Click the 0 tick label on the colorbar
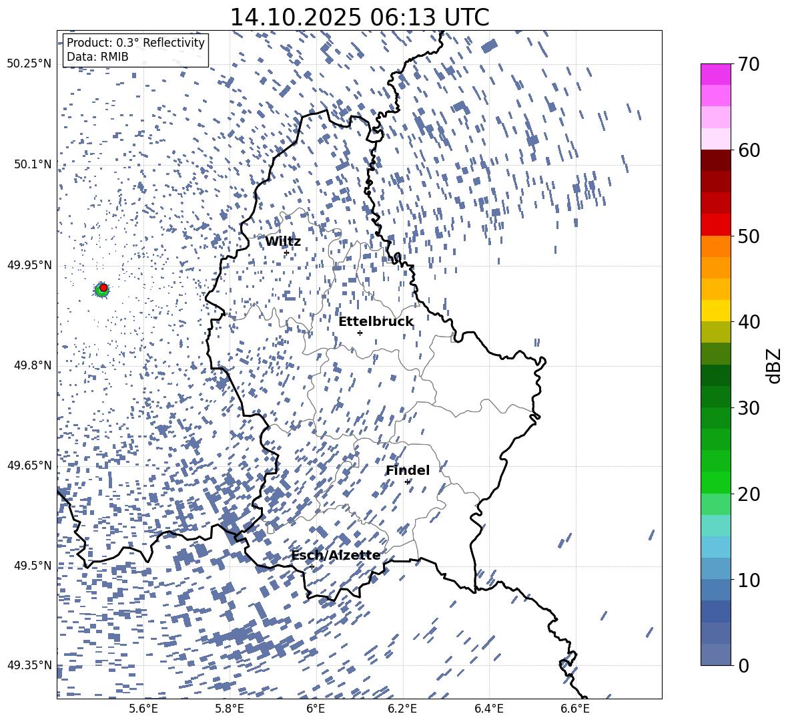This screenshot has height=722, width=790. (743, 665)
